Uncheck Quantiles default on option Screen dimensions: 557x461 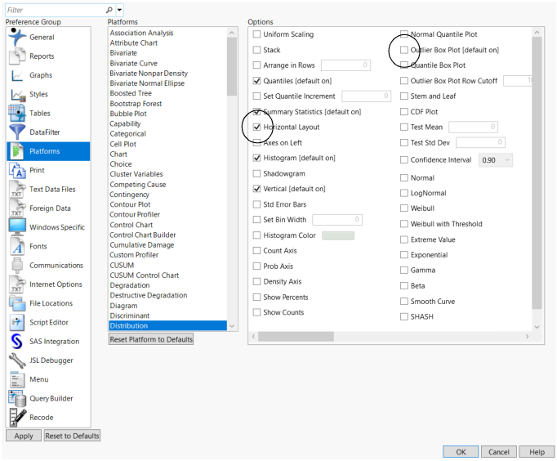click(x=256, y=81)
